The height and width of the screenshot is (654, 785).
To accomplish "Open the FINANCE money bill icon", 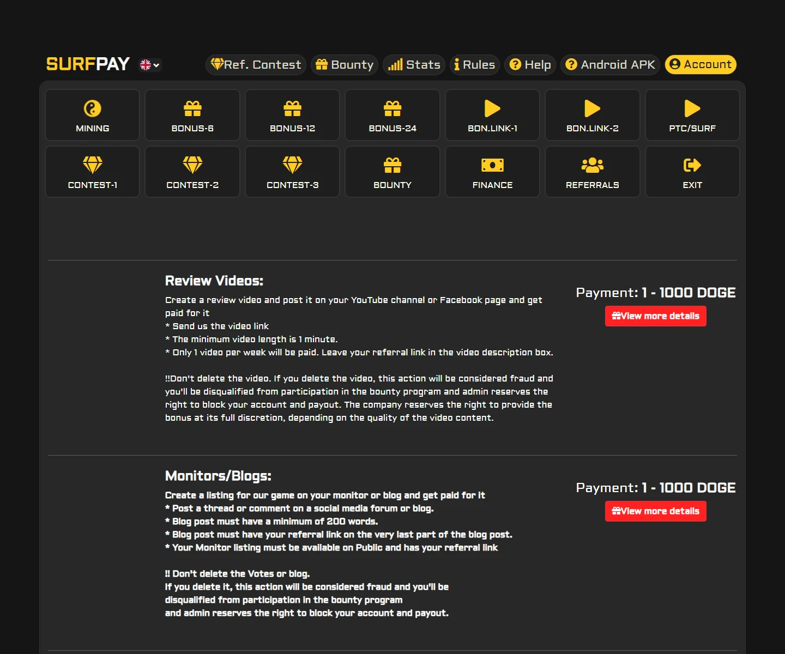I will pyautogui.click(x=492, y=165).
